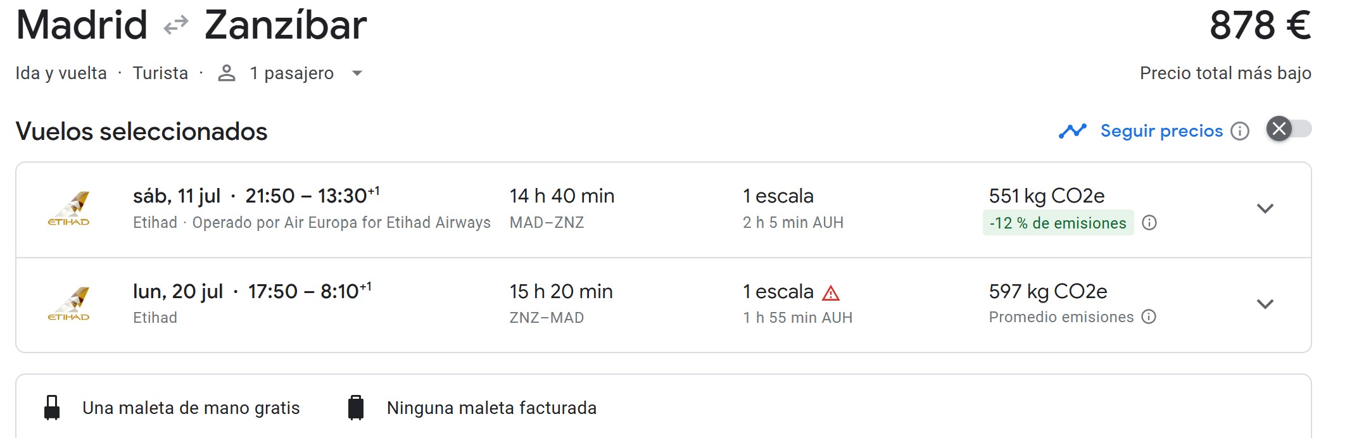The height and width of the screenshot is (438, 1359).
Task: Click info icon beside -12 % de emisiones
Action: pyautogui.click(x=1149, y=223)
